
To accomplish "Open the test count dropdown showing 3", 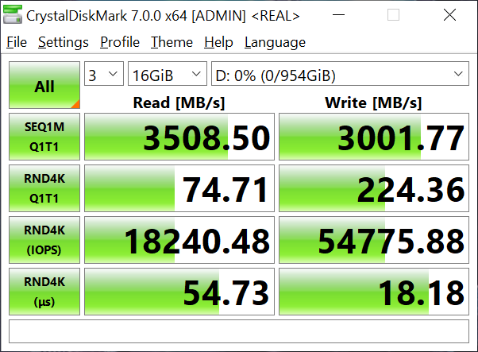I will [x=104, y=74].
